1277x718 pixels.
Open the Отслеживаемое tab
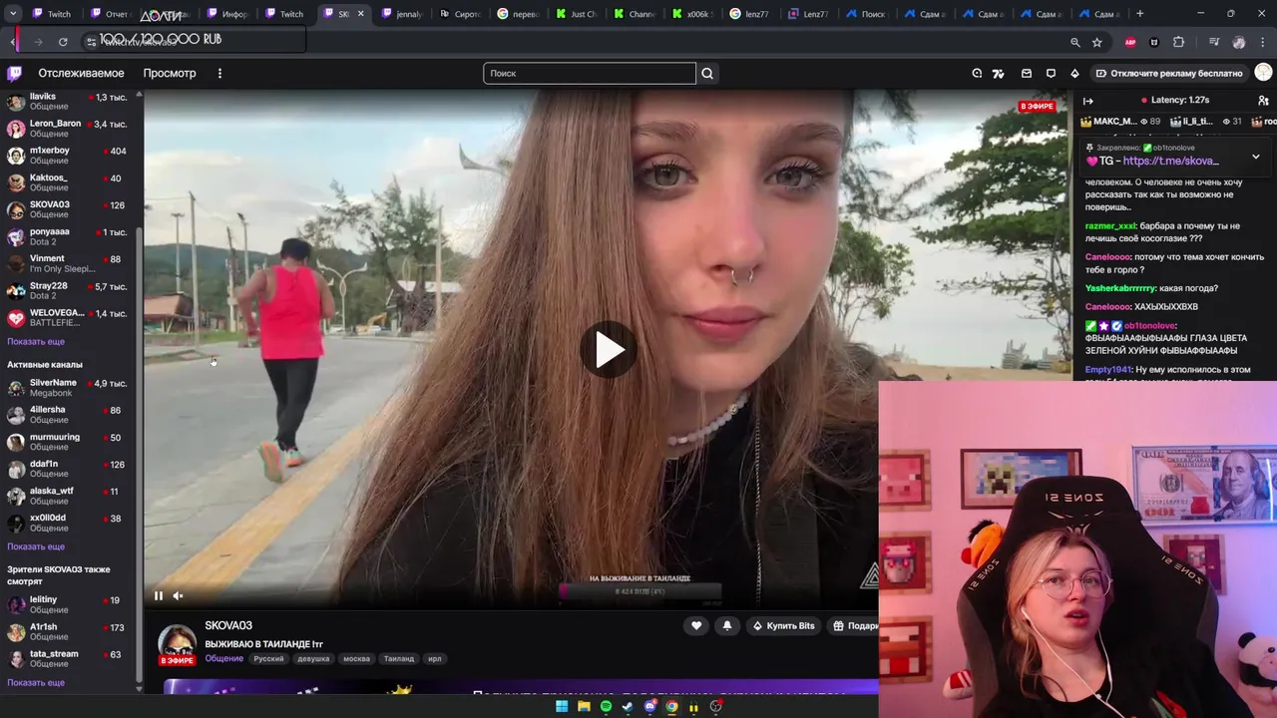click(x=81, y=73)
